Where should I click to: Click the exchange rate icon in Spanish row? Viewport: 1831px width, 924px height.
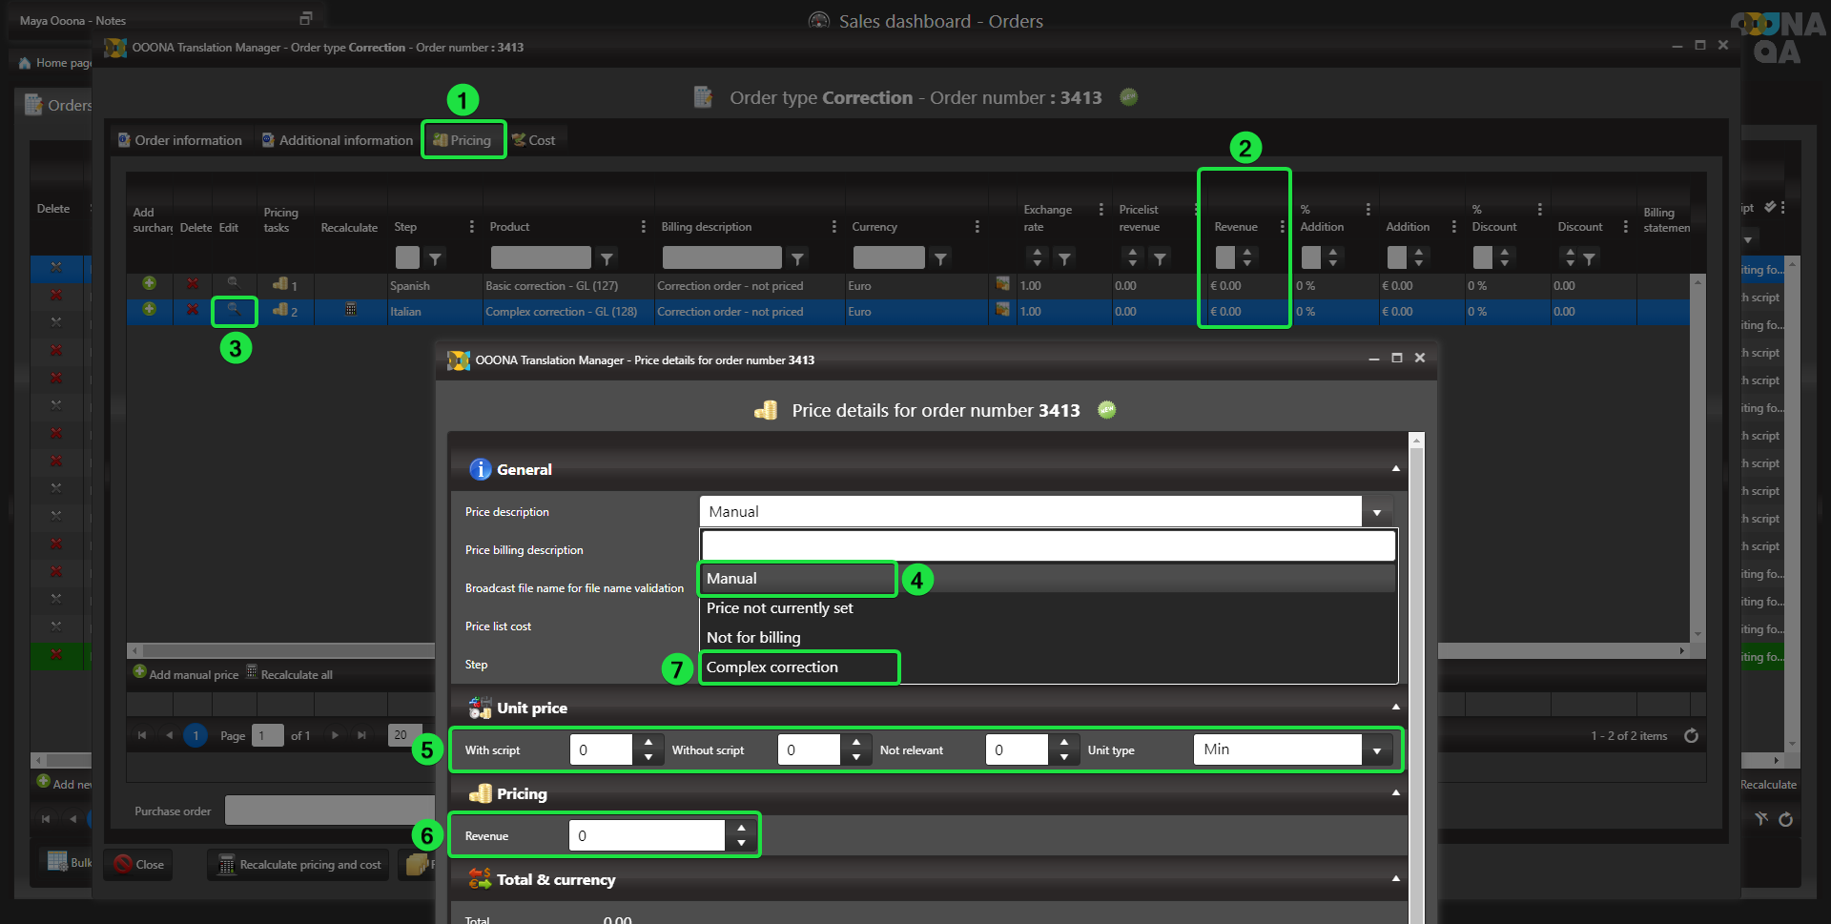tap(1002, 284)
